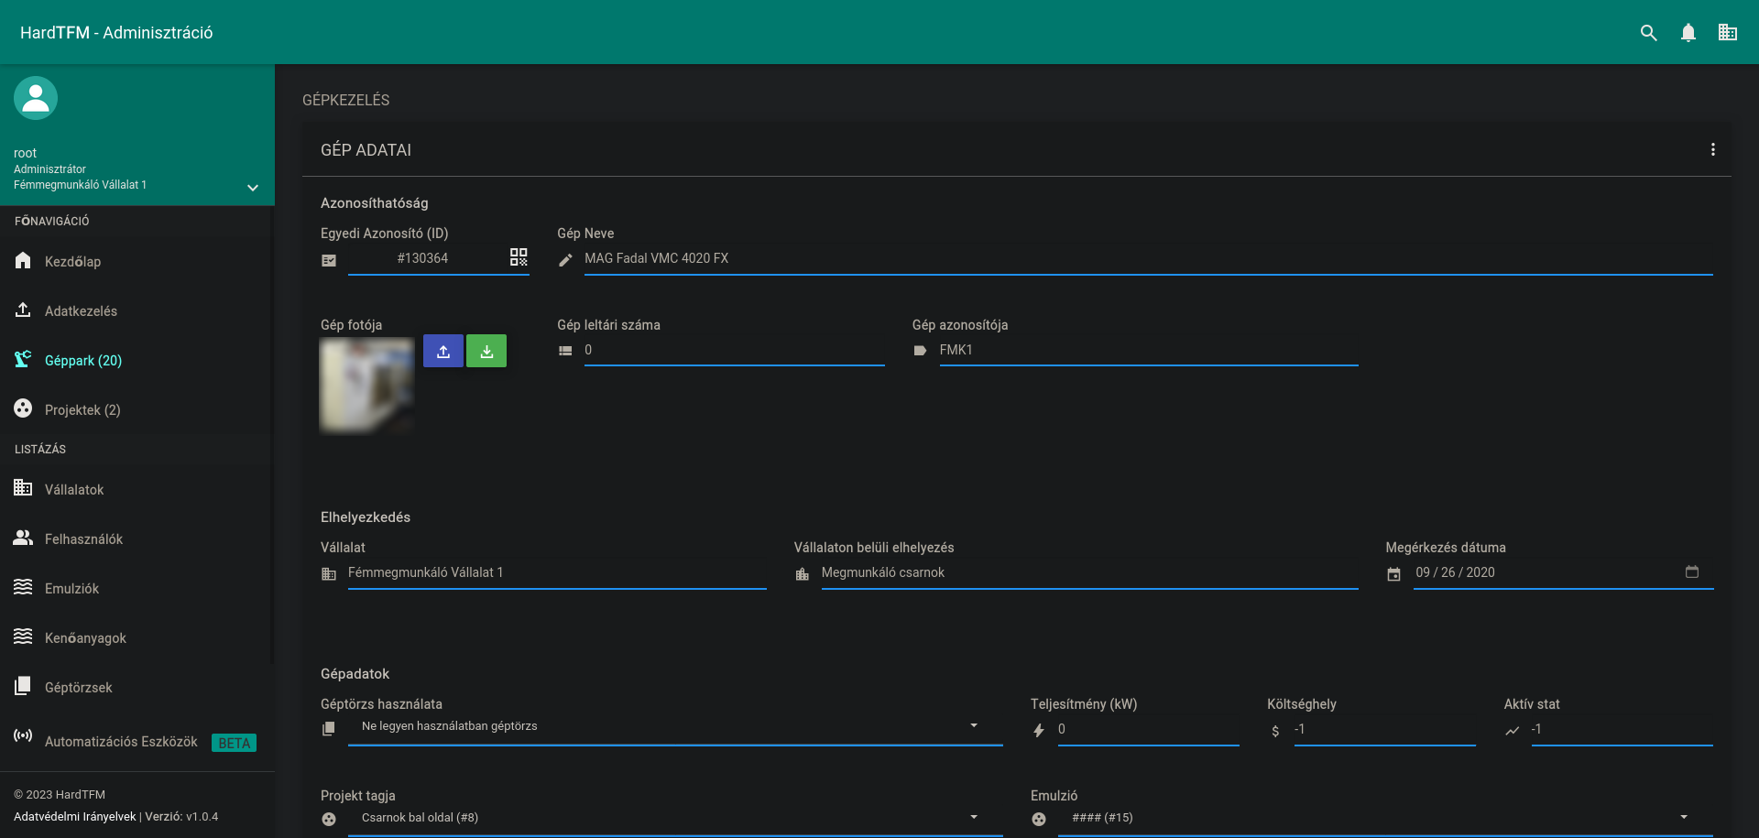Click the company selector icon top right

coord(1727,32)
